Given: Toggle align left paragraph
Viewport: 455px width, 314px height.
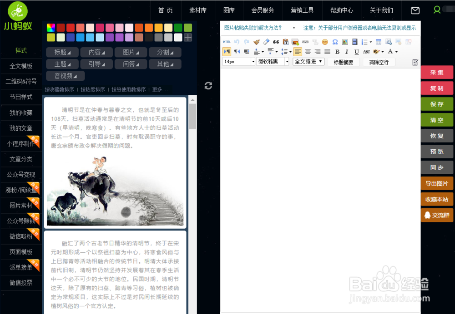Looking at the screenshot, I should [x=298, y=52].
